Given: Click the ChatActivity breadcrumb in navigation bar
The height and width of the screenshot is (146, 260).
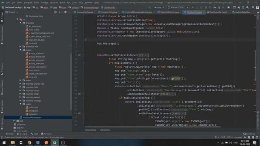Looking at the screenshot, I should [x=108, y=7].
